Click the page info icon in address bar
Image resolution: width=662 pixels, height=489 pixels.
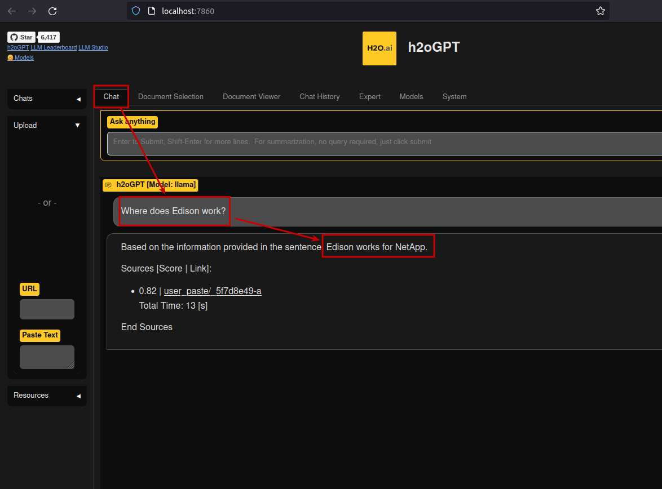tap(152, 11)
